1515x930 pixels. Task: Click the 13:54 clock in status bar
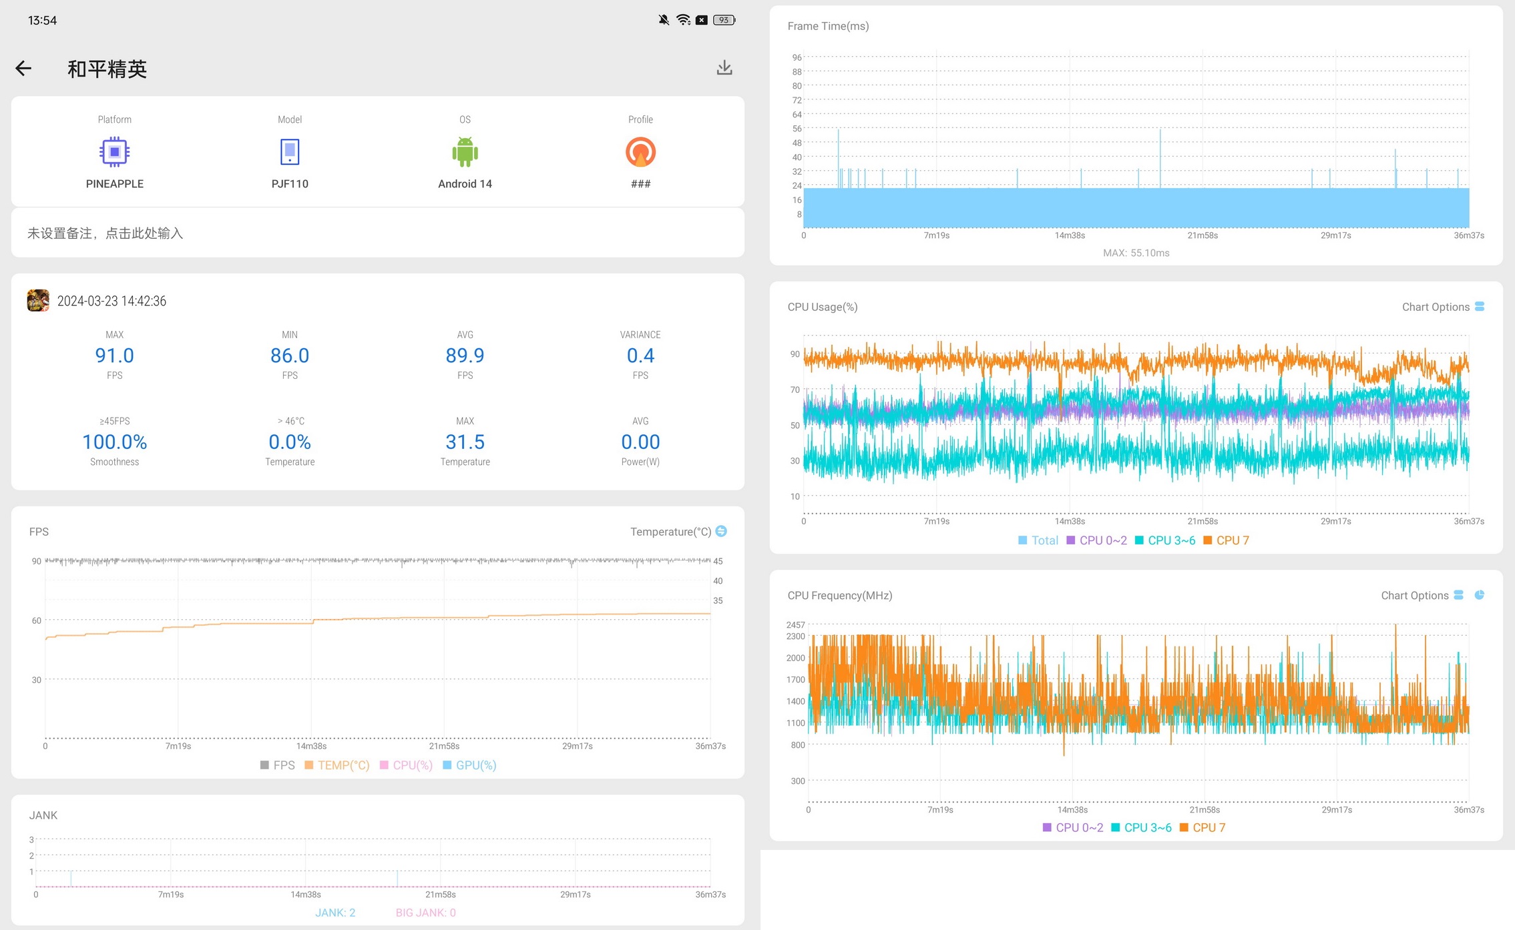42,20
